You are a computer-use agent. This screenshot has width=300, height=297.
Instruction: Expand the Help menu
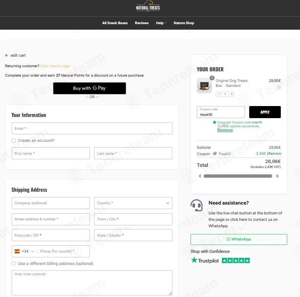[x=161, y=23]
